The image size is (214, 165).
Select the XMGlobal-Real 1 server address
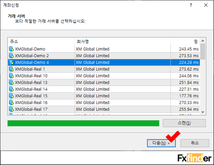click(30, 69)
